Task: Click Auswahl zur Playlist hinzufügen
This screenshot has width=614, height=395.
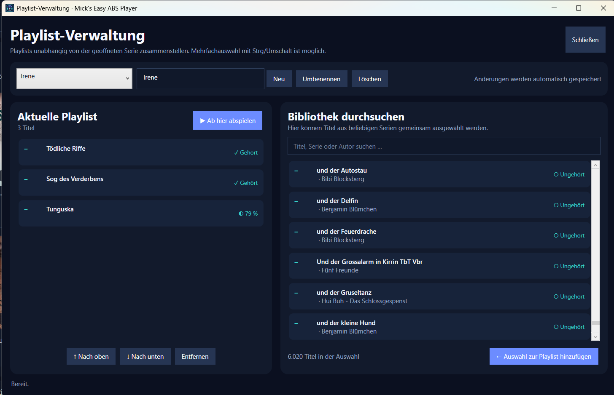Action: point(544,356)
